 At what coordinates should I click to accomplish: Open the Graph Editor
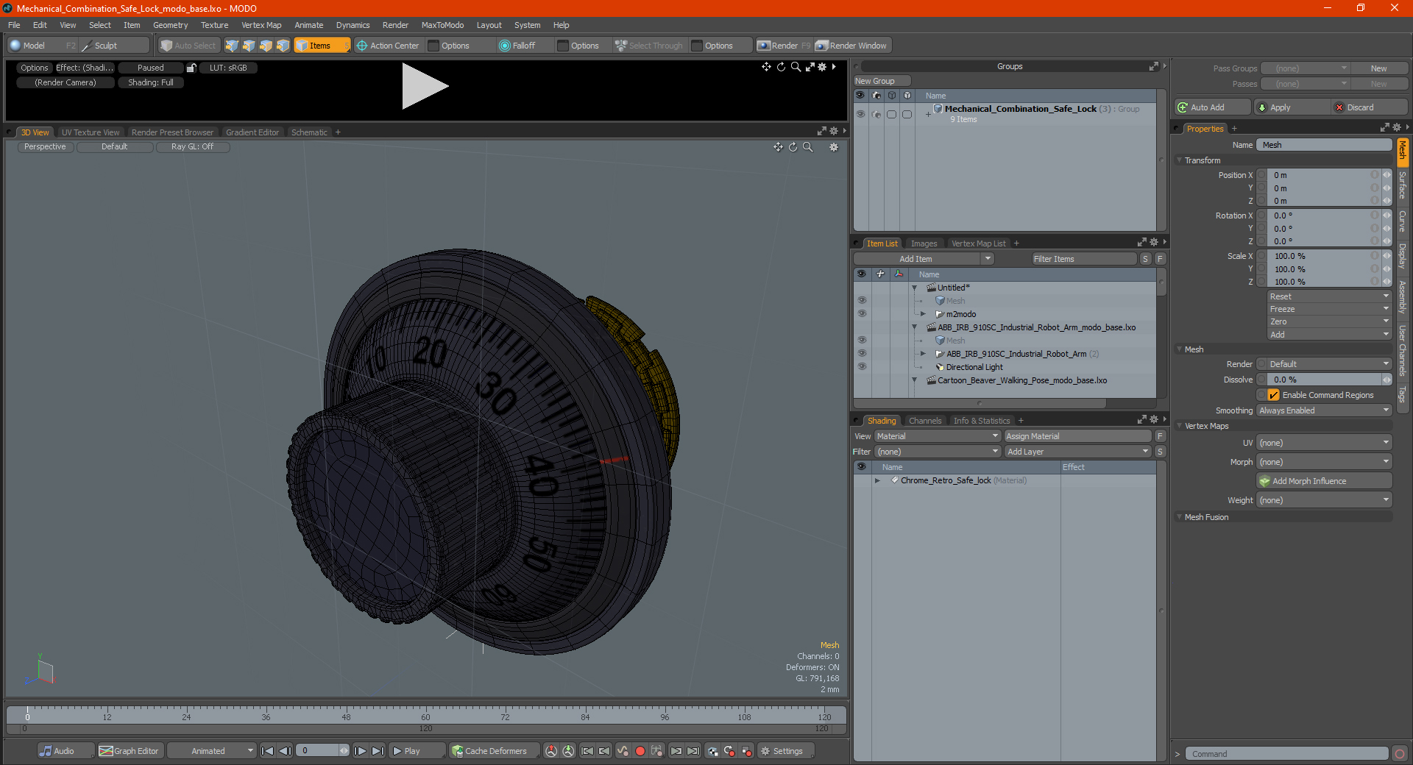pyautogui.click(x=130, y=751)
